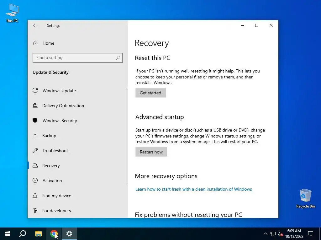The image size is (321, 240).
Task: Open taskbar search
Action: click(23, 234)
